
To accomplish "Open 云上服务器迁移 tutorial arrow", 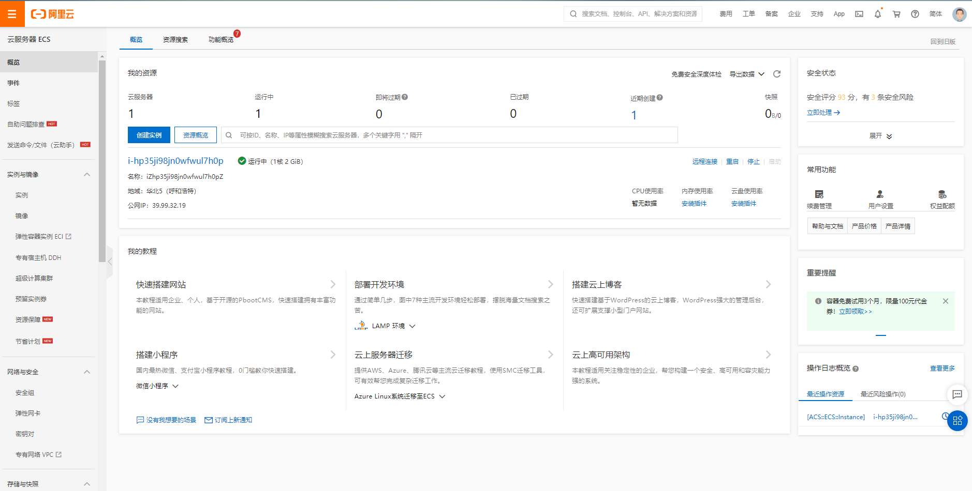I will tap(551, 355).
